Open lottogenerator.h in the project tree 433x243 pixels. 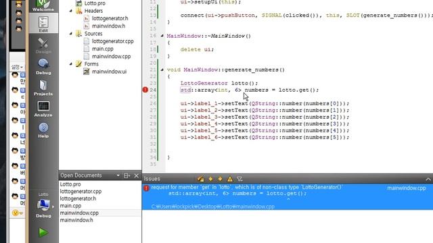110,18
